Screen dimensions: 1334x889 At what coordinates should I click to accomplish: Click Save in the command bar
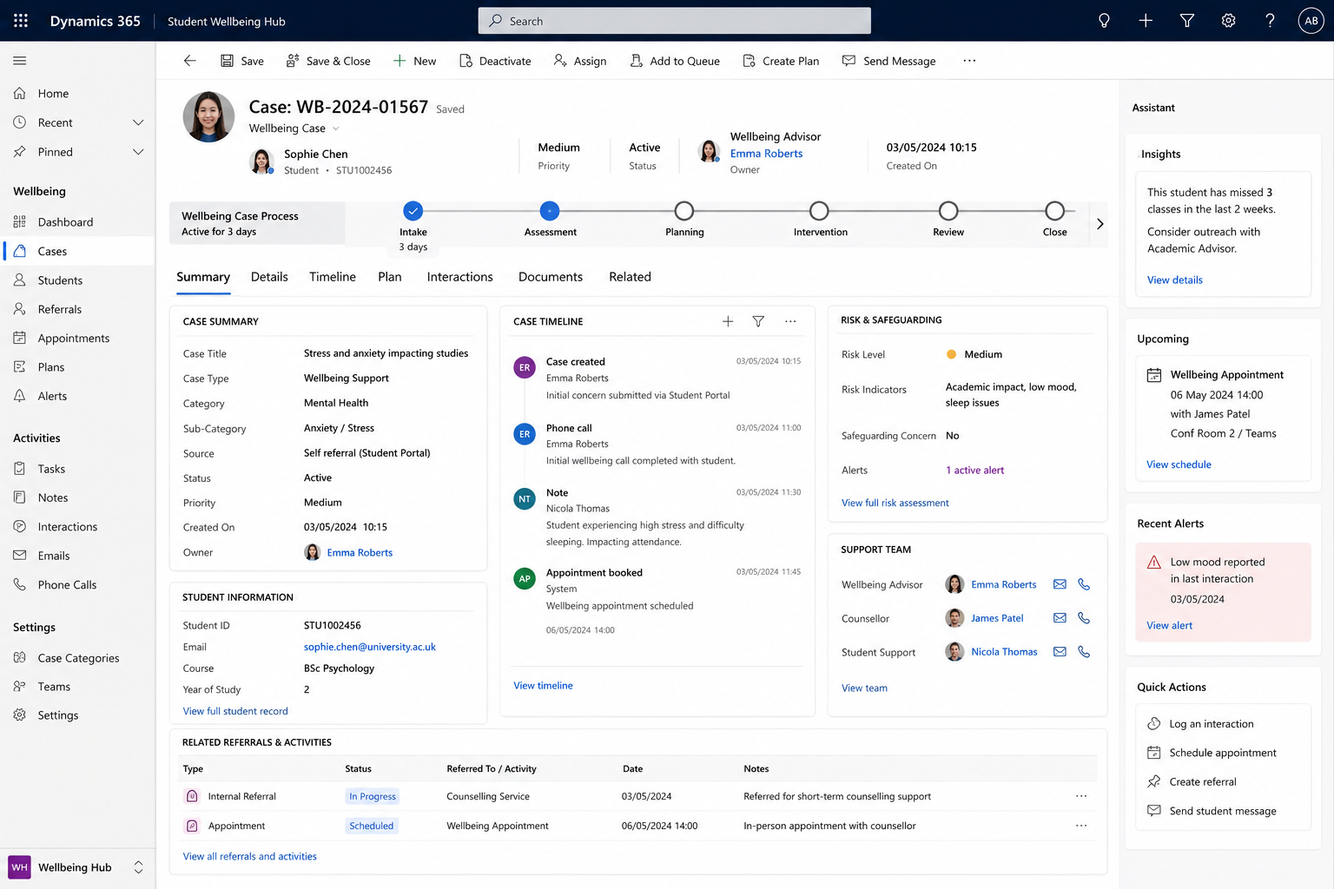pos(242,61)
